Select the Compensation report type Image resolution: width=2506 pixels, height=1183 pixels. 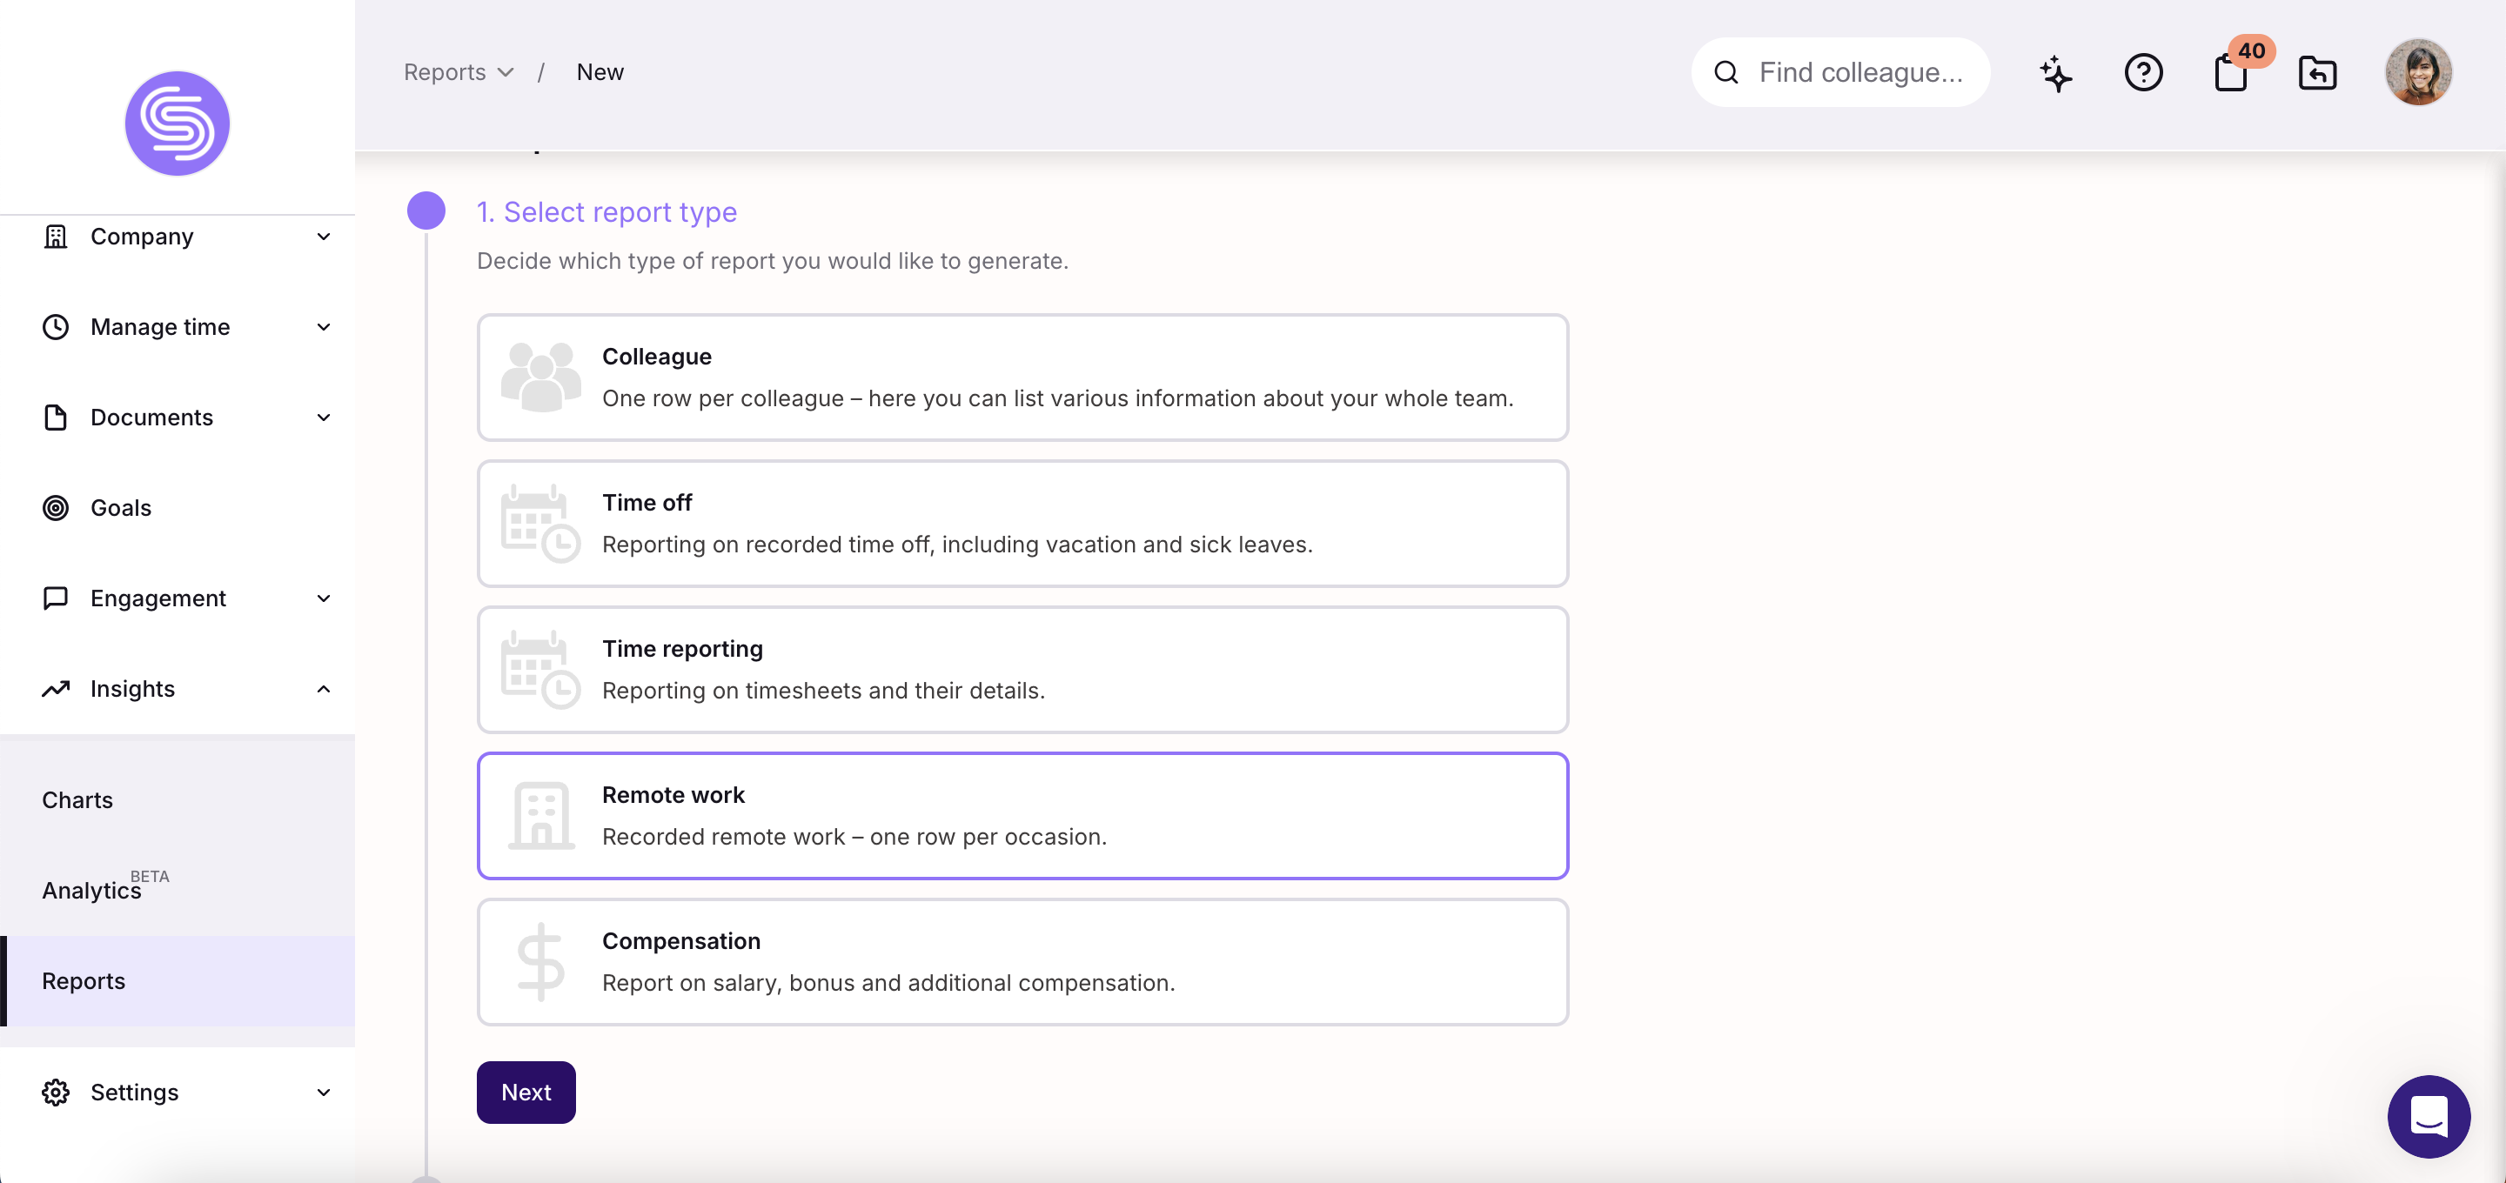(1022, 961)
